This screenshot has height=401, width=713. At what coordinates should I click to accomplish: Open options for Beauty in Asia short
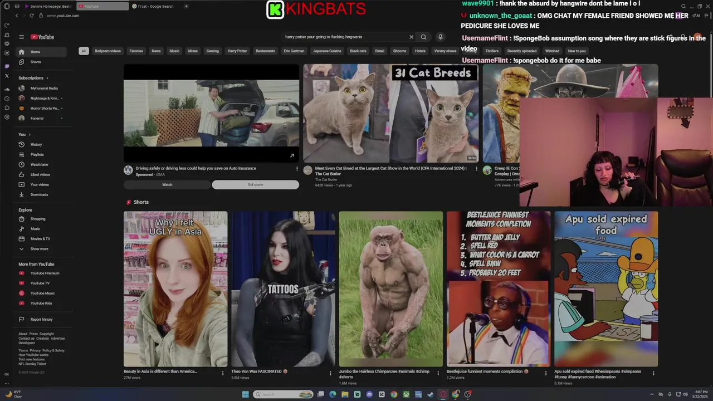pyautogui.click(x=223, y=373)
